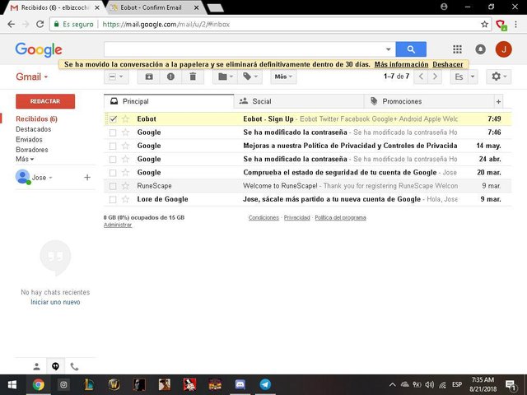Go to newer messages arrow
Screen dimensions: 527x395
[x=421, y=77]
